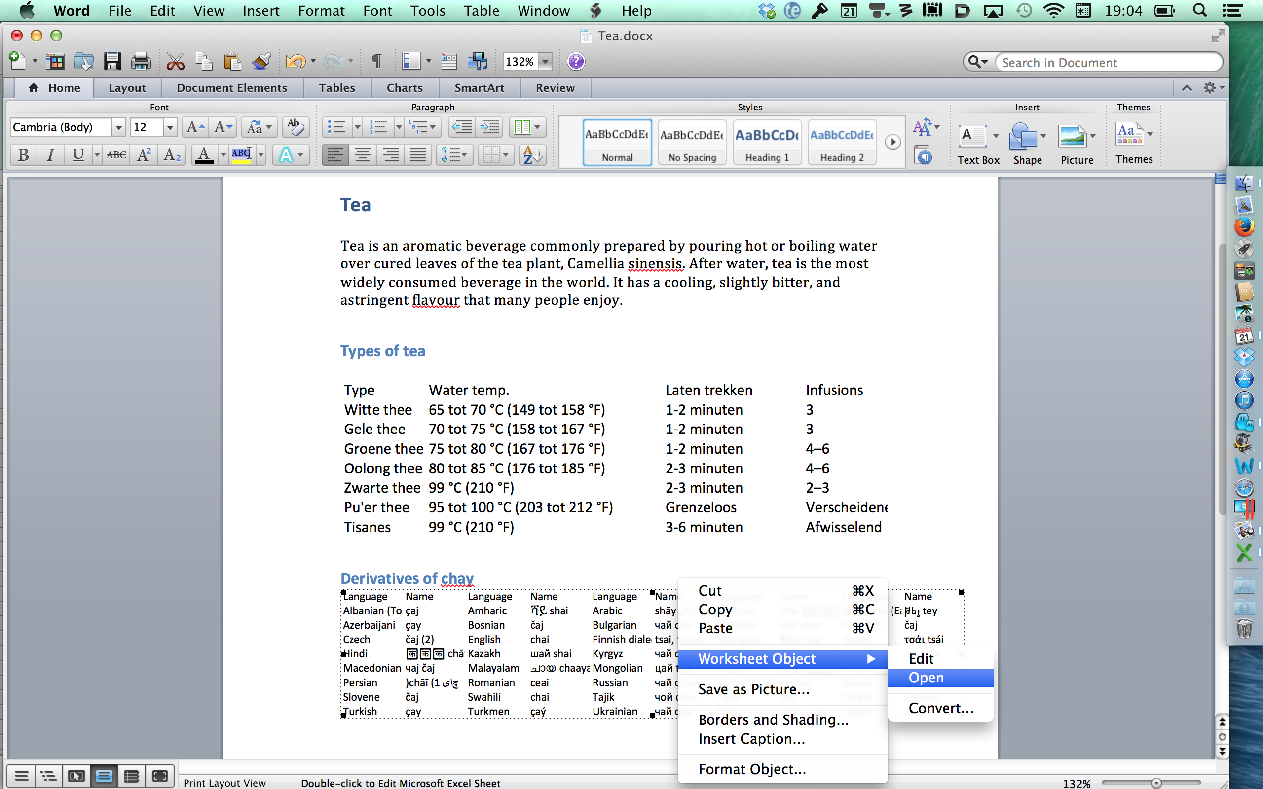Click Format Object in context menu

tap(751, 769)
